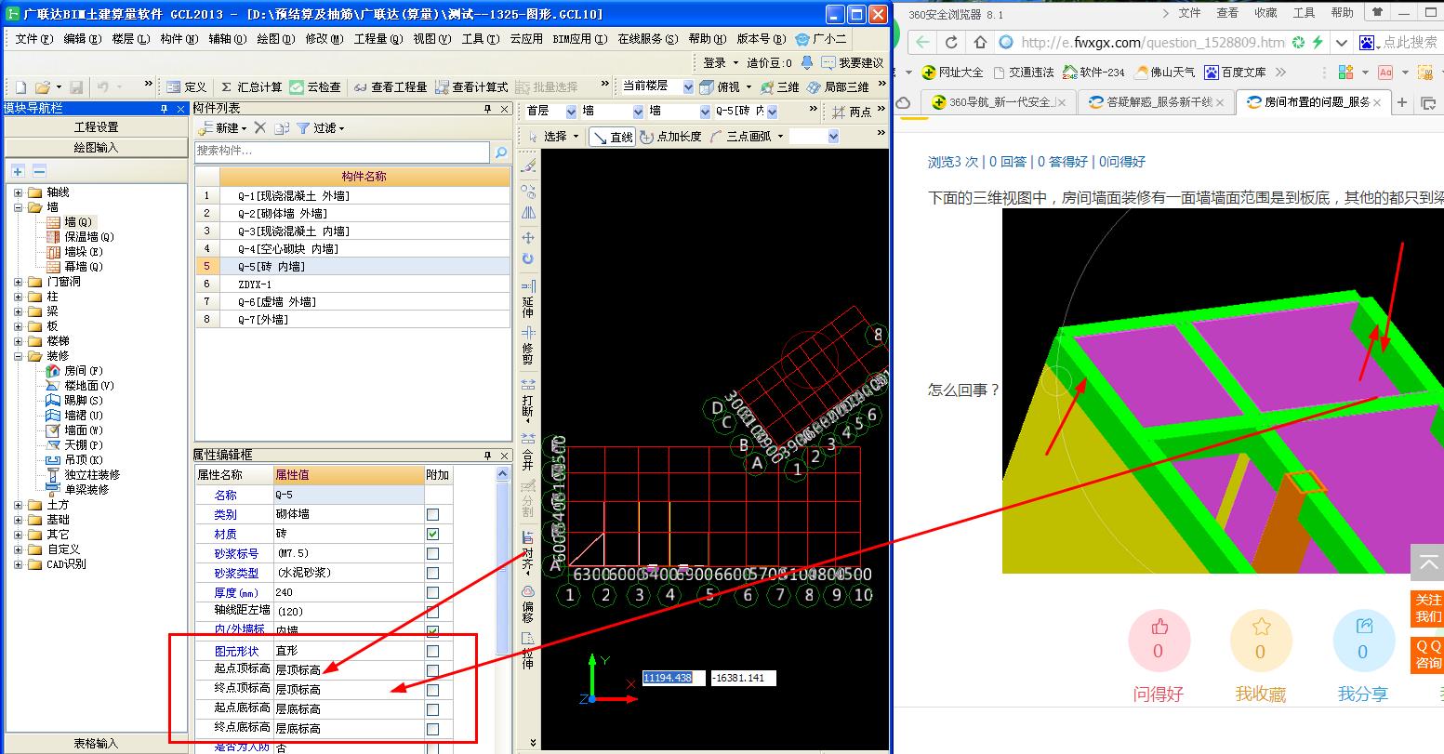Open the 文件(F) menu in GCL2013
Image resolution: width=1444 pixels, height=754 pixels.
pyautogui.click(x=33, y=39)
